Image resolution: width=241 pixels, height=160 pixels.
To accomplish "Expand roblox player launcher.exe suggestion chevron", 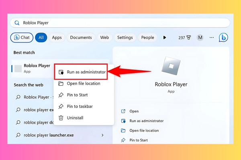I will (102, 135).
